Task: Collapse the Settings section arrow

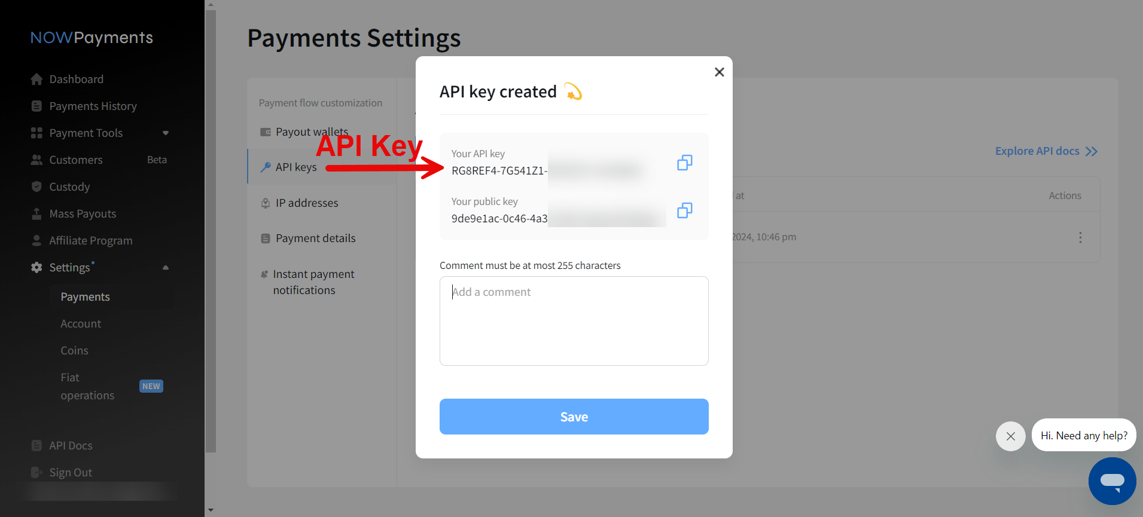Action: (x=166, y=268)
